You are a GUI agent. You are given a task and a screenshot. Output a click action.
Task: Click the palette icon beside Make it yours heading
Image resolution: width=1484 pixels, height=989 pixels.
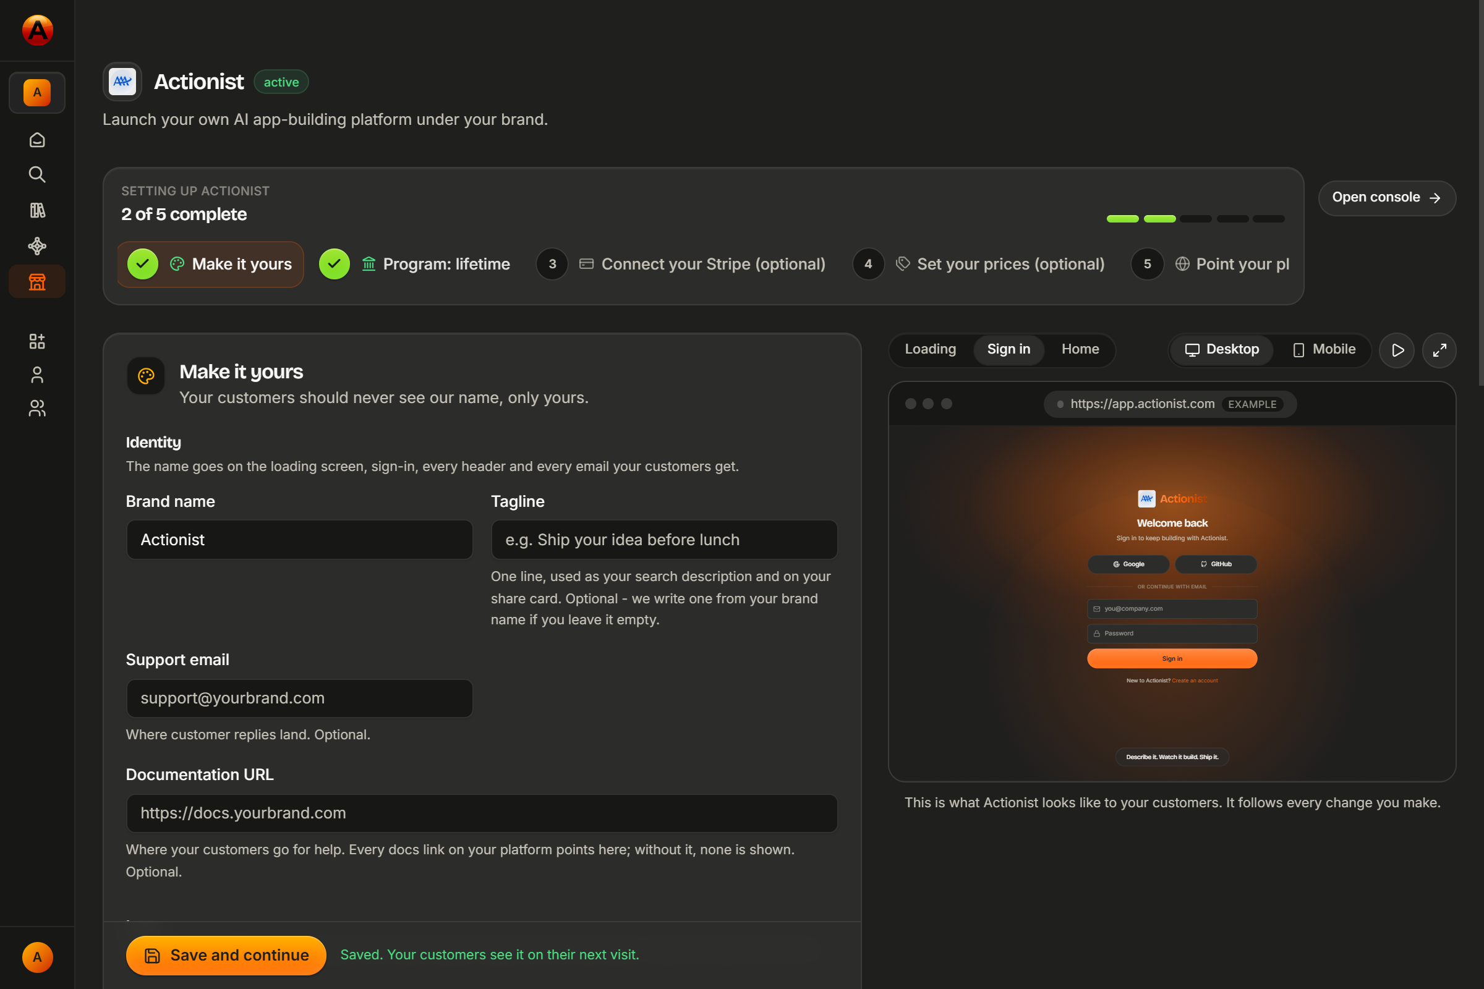pos(146,376)
